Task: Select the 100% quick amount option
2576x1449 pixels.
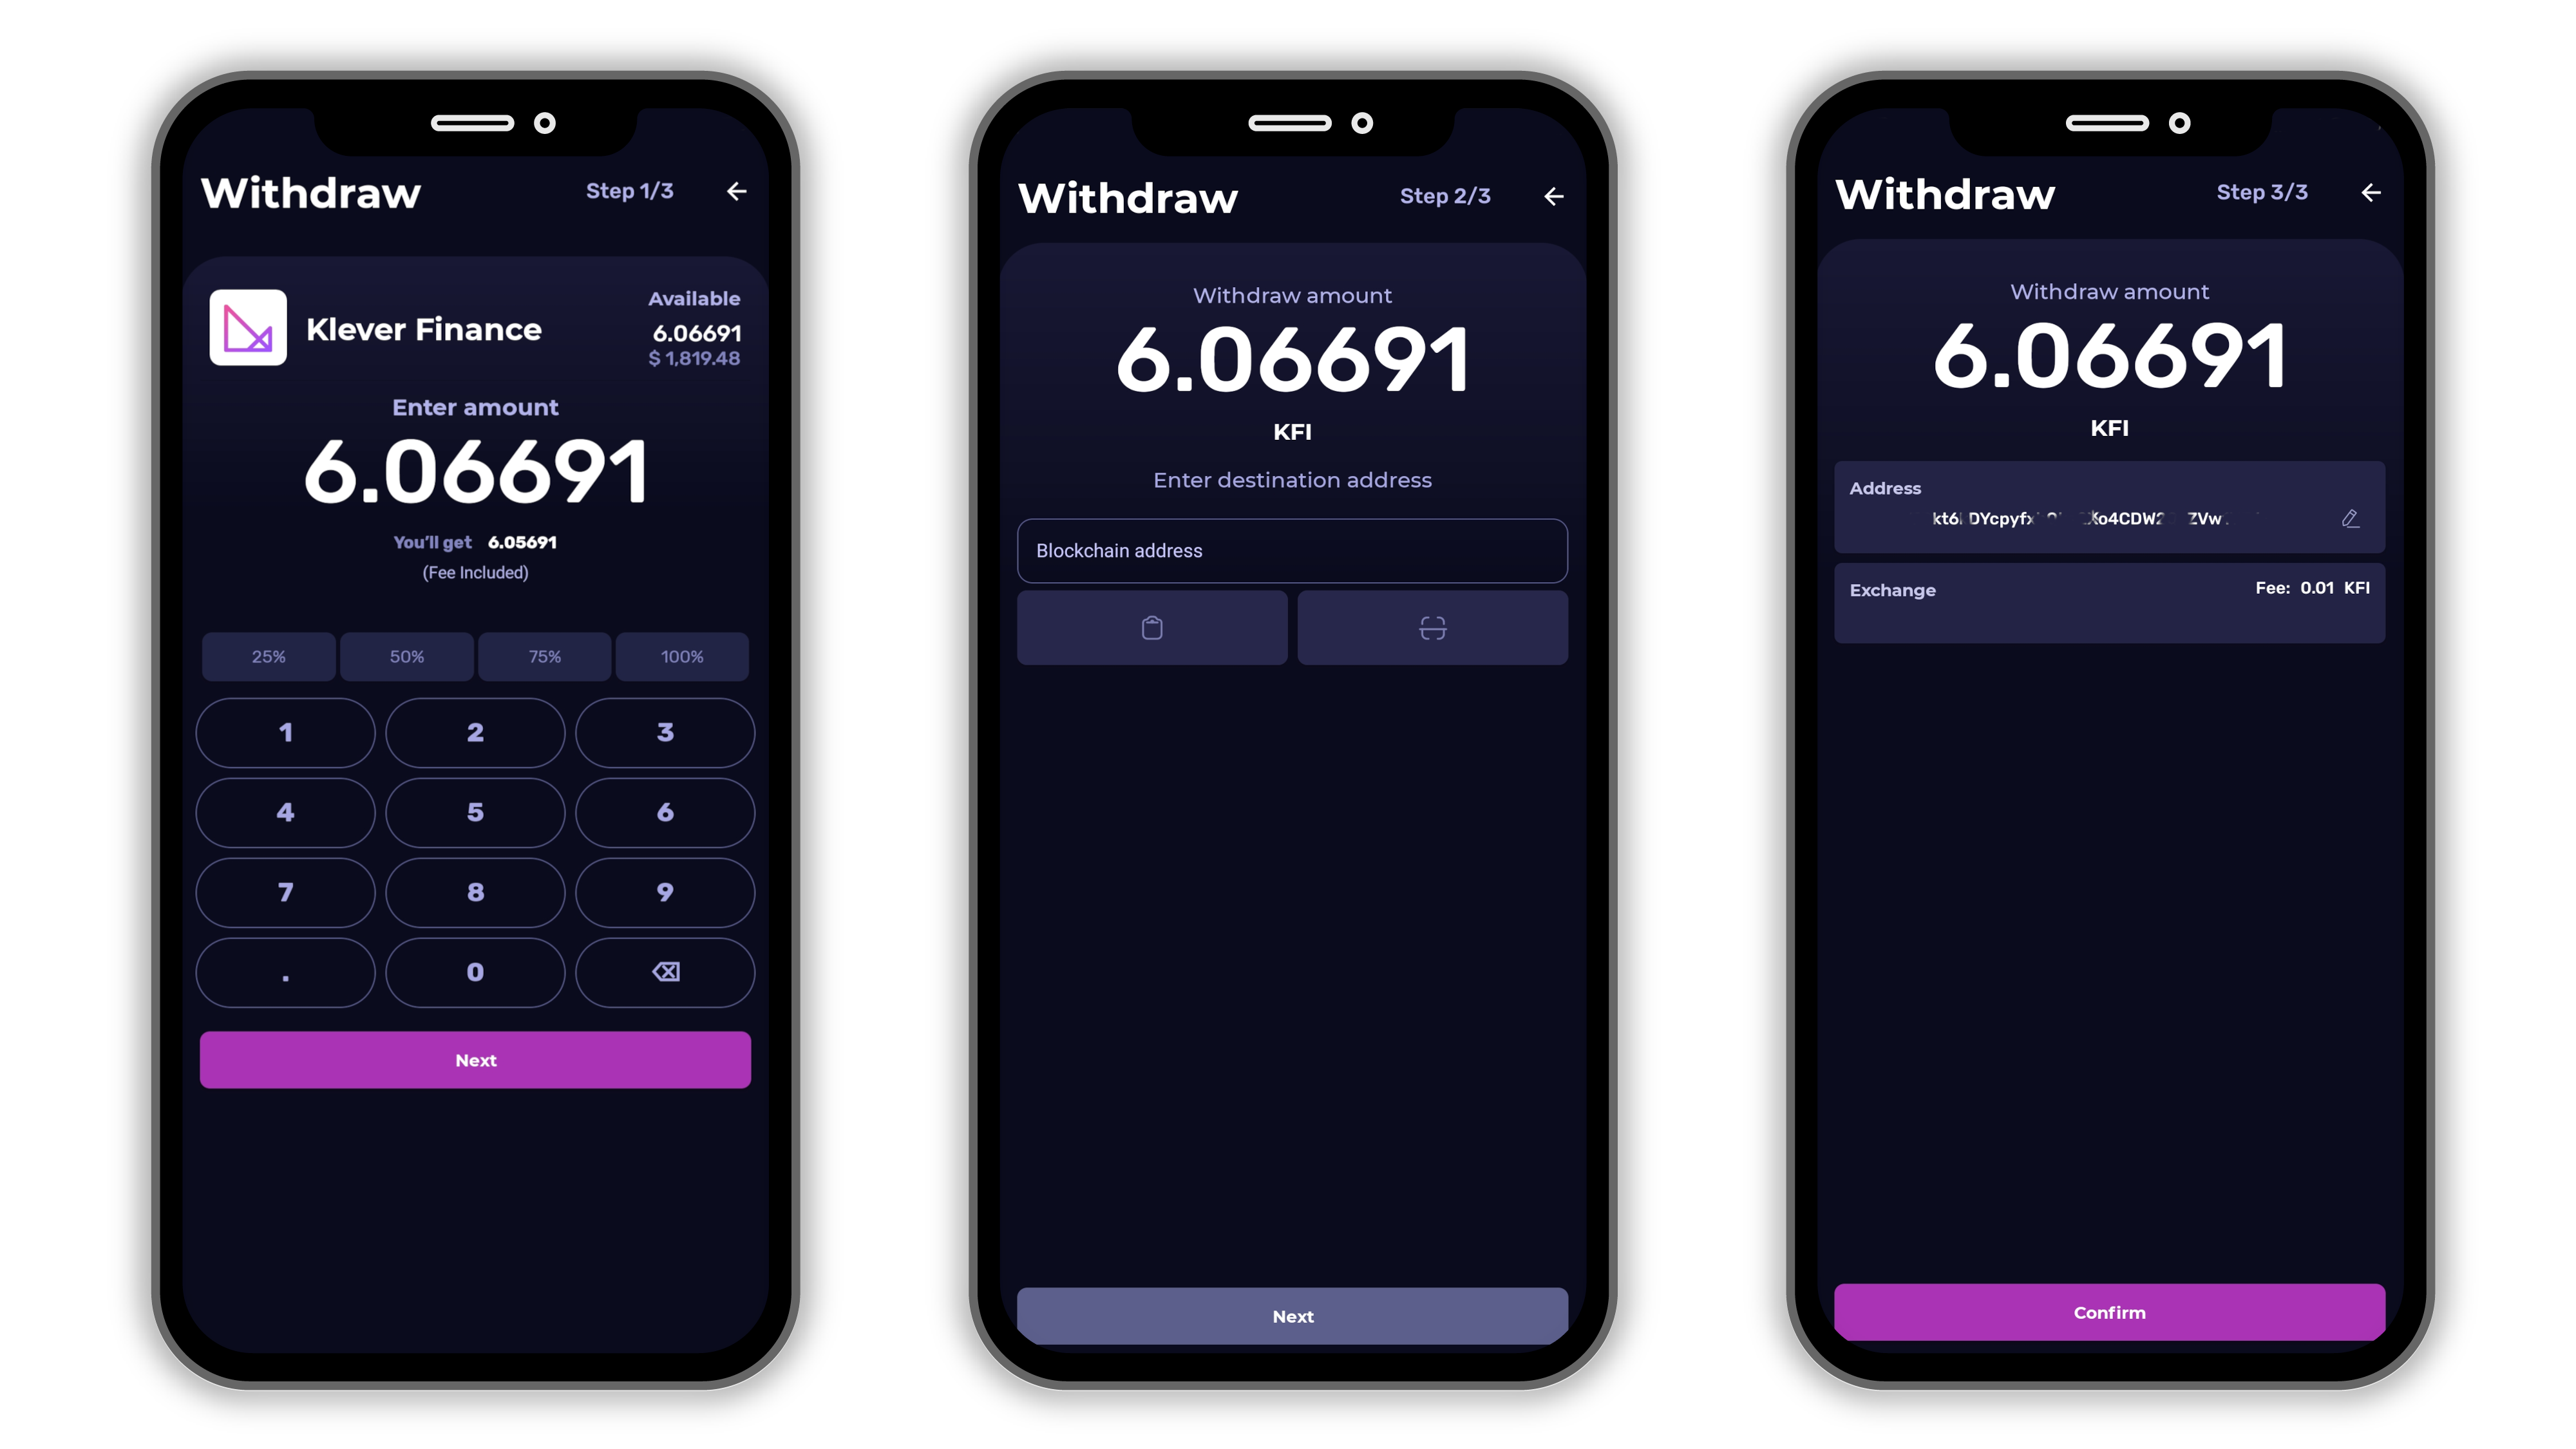Action: point(681,656)
